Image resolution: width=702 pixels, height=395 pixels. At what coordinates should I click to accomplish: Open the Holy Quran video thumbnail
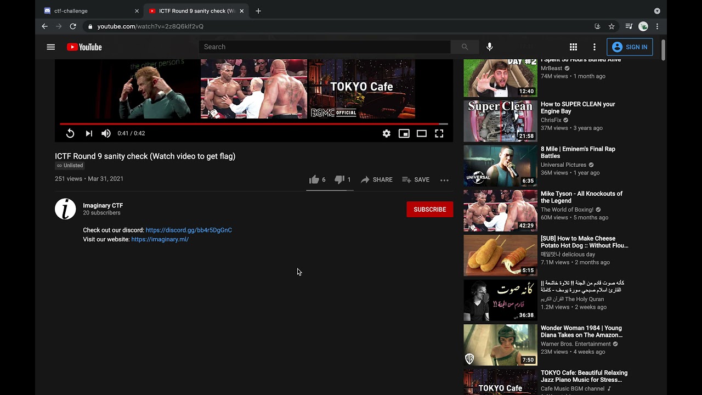(x=500, y=300)
